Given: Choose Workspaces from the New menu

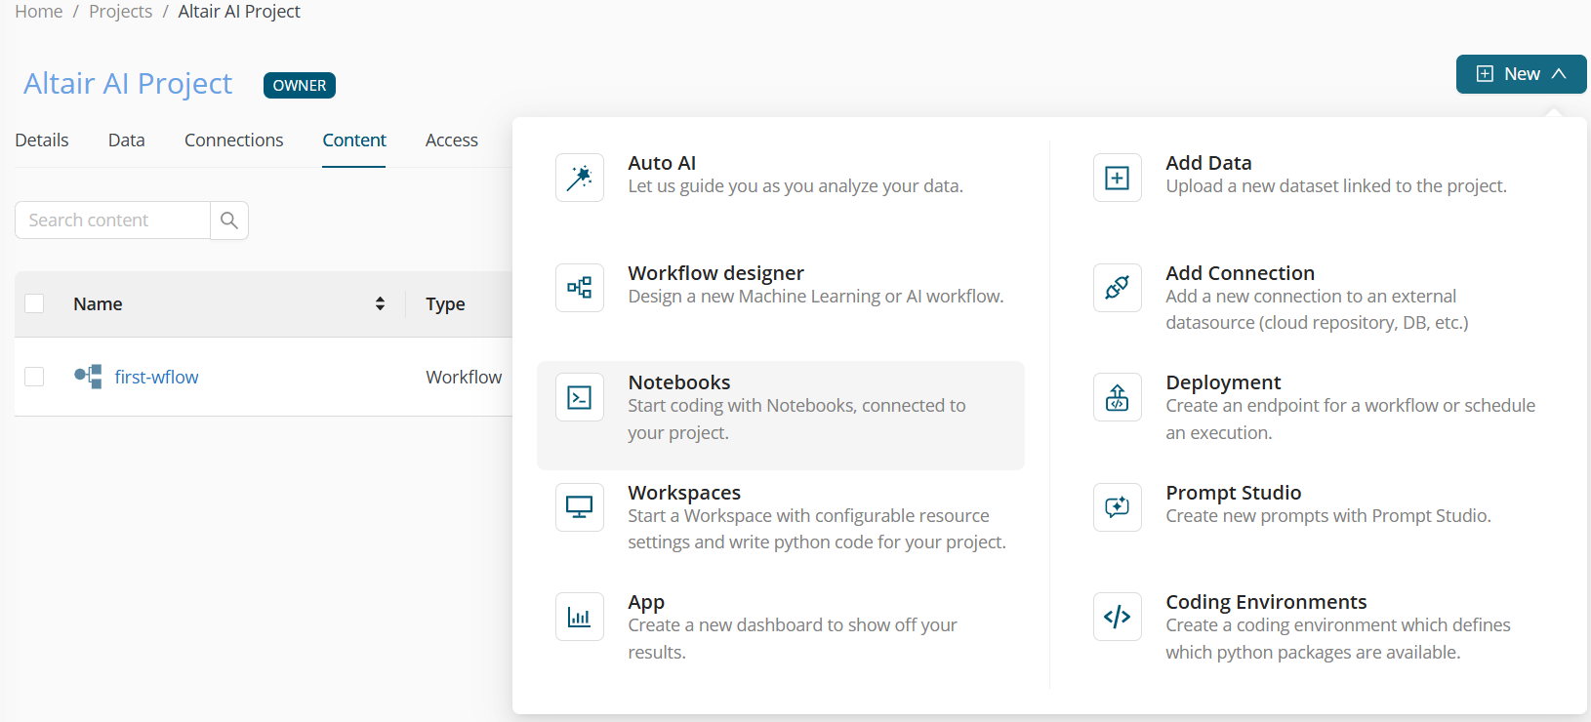Looking at the screenshot, I should tap(781, 517).
